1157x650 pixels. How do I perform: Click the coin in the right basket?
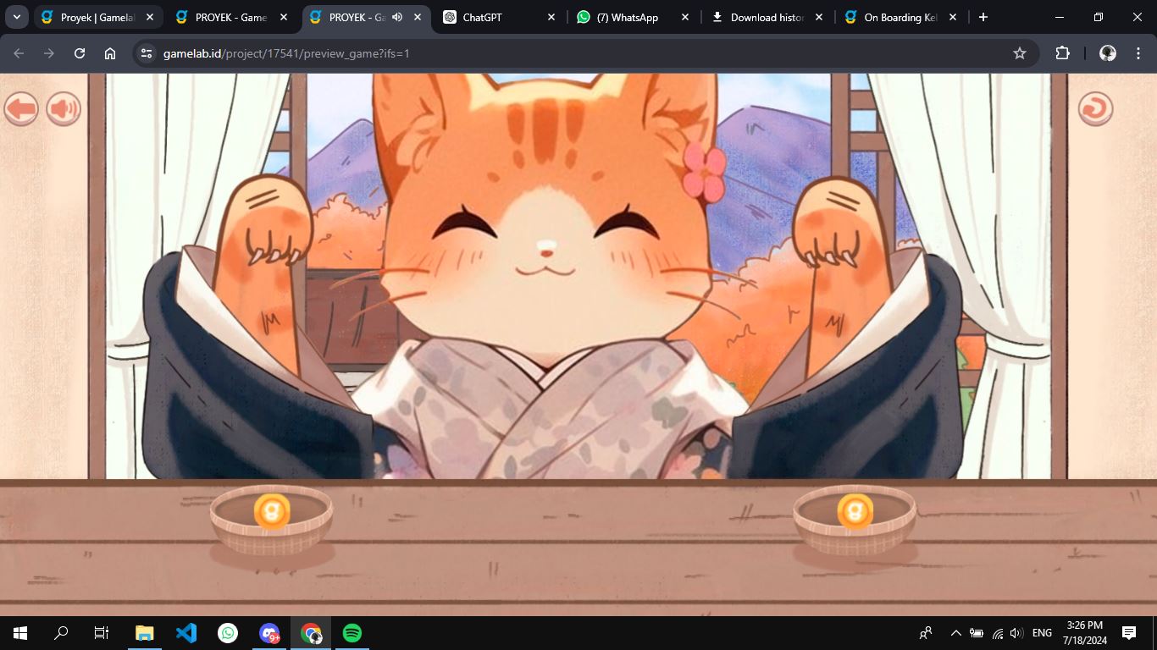coord(855,512)
